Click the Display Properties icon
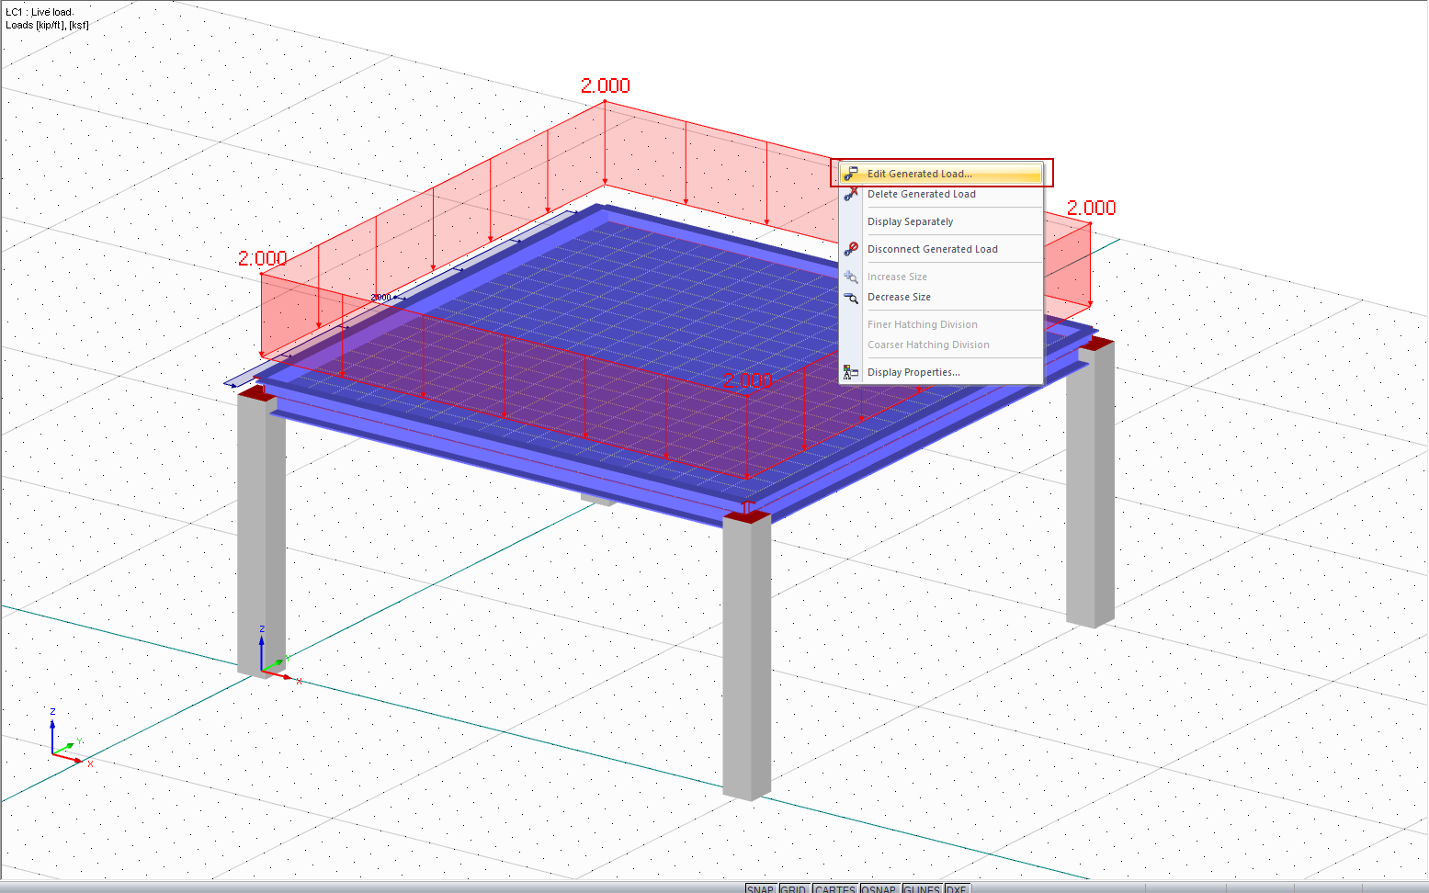This screenshot has width=1429, height=893. pos(851,372)
